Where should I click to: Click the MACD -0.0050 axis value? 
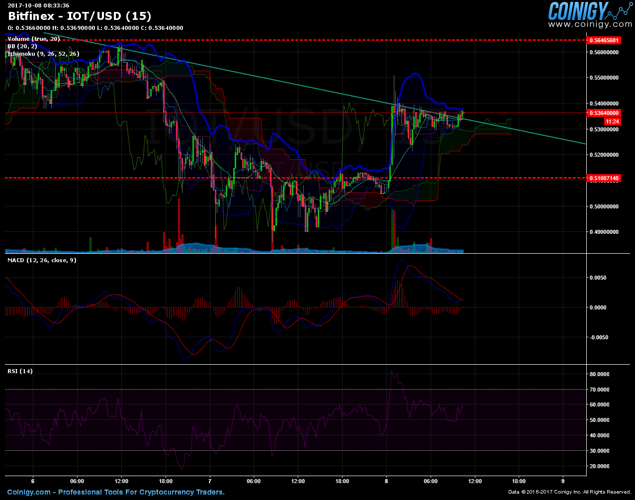pyautogui.click(x=599, y=337)
